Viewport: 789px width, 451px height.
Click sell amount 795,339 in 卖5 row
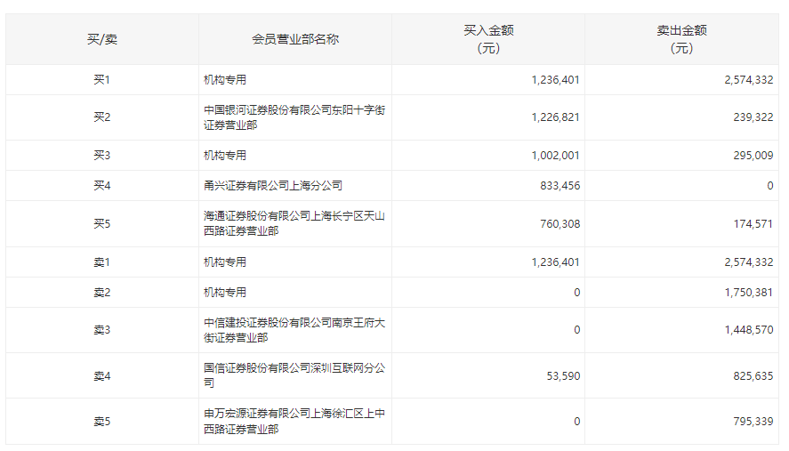[753, 422]
